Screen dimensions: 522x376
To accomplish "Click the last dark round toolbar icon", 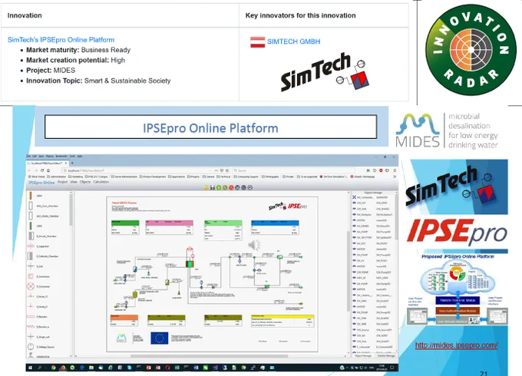I will (x=250, y=188).
